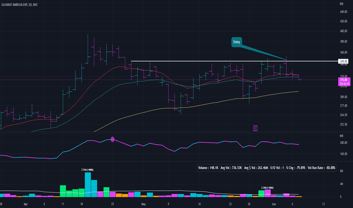Click the Vol Run Rate : -80.88% cell
Image resolution: width=353 pixels, height=208 pixels.
point(321,168)
